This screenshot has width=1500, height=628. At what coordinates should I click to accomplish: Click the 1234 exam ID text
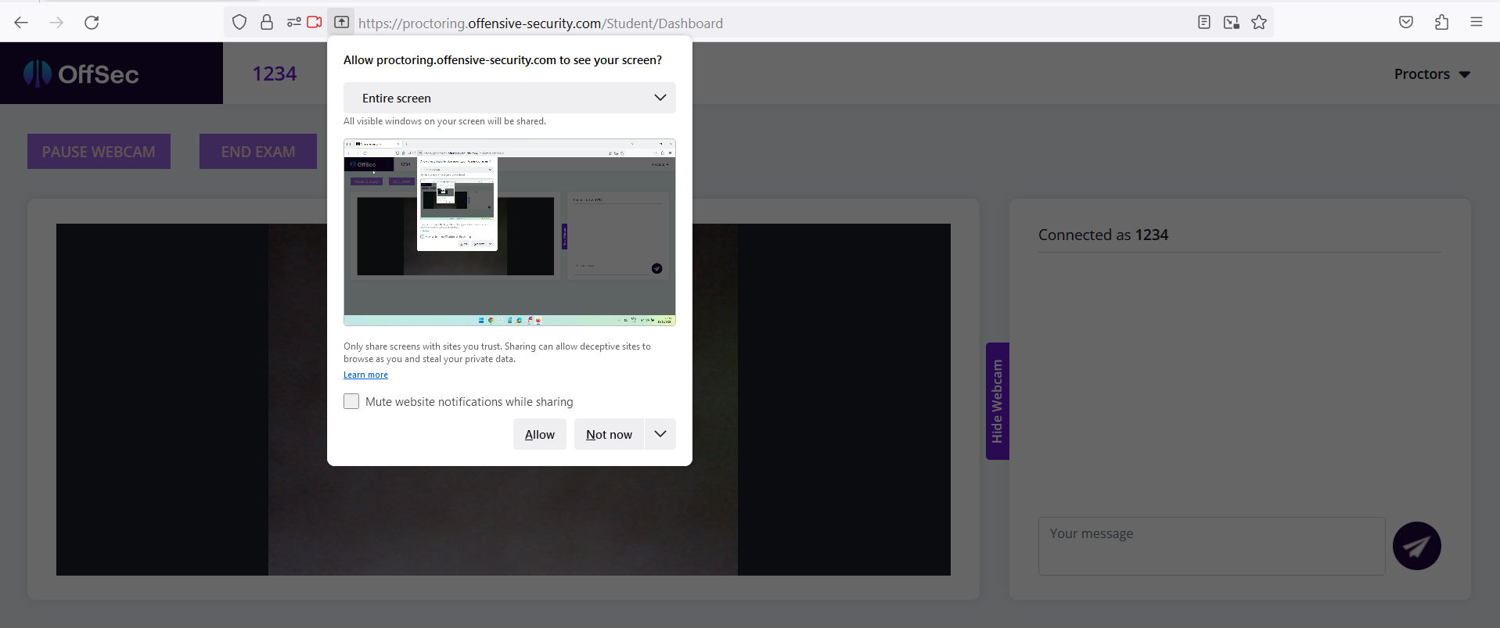(x=275, y=74)
